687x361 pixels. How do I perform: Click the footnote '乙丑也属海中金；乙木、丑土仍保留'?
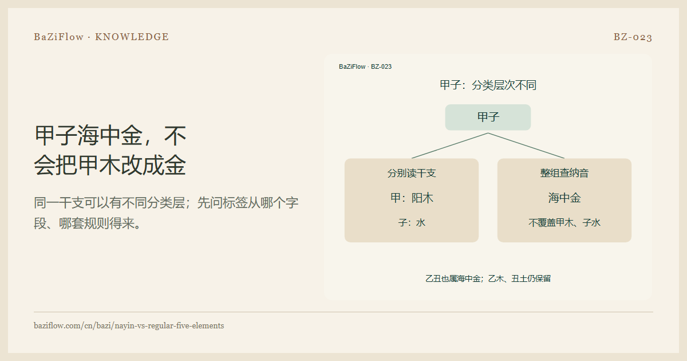pyautogui.click(x=488, y=279)
